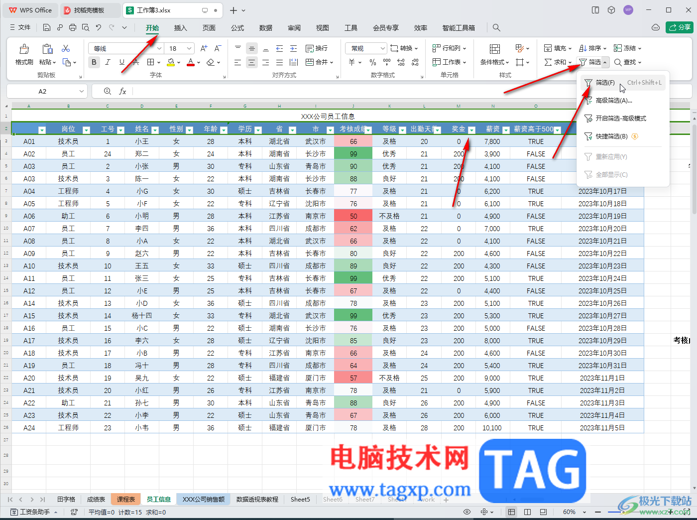Choose 高级筛选(A)... from the filter menu
Screen dimensions: 697x520
623,101
